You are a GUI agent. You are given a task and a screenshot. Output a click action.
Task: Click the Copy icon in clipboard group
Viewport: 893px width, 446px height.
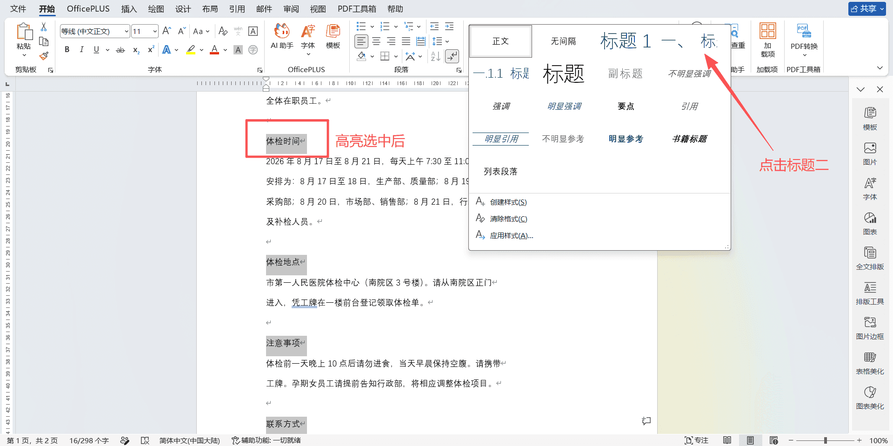point(44,41)
